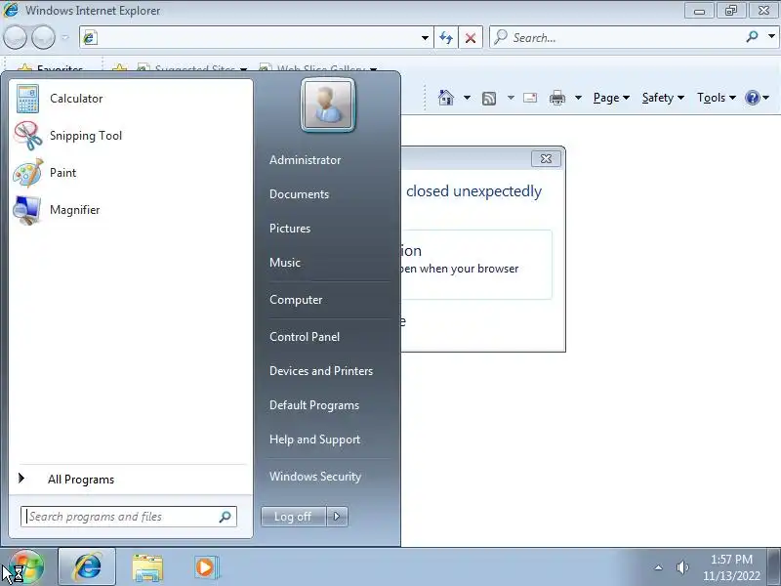Click the Start orb button

click(26, 567)
